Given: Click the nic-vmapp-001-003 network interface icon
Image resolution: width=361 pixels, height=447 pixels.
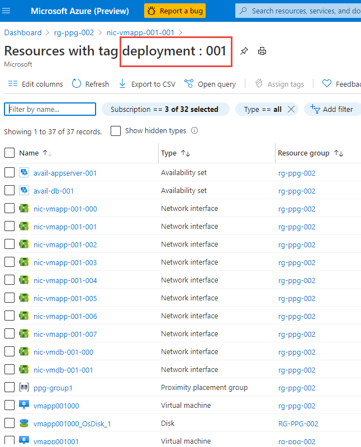Looking at the screenshot, I should coord(24,262).
